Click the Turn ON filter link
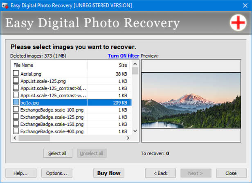This screenshot has width=252, height=183. (124, 56)
